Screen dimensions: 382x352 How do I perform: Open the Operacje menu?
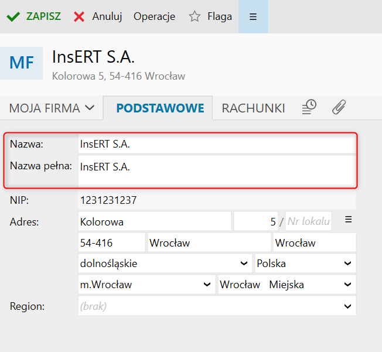(154, 16)
